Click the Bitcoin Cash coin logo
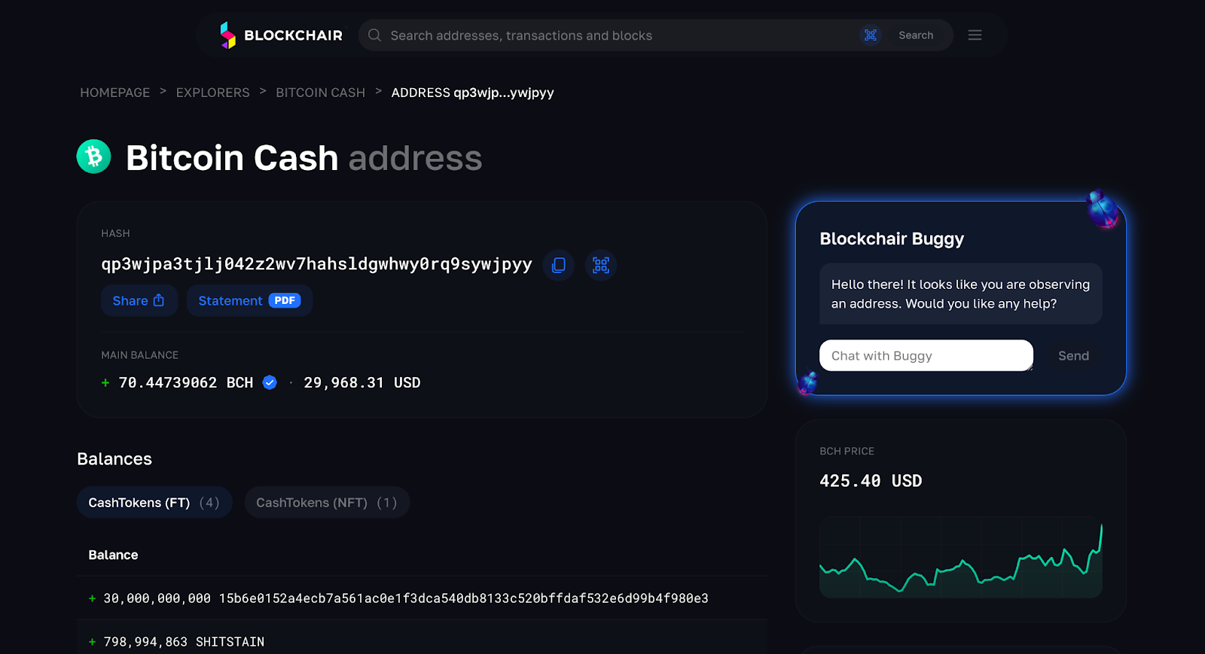Viewport: 1205px width, 654px height. 94,157
